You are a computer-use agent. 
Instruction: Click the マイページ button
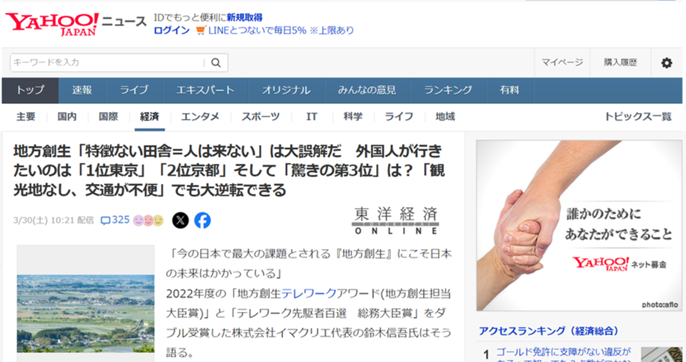(x=562, y=62)
